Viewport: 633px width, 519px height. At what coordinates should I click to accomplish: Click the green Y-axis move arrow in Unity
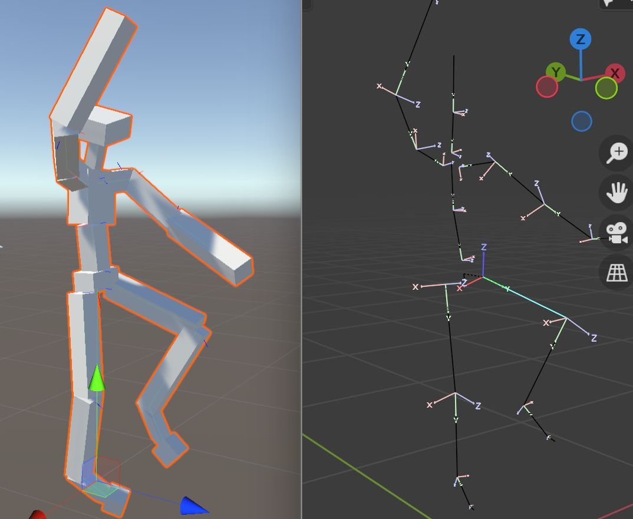[97, 378]
